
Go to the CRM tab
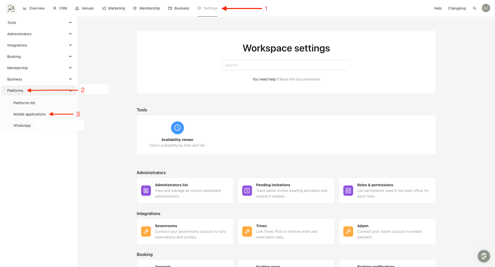point(60,8)
